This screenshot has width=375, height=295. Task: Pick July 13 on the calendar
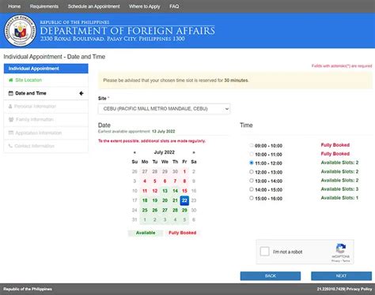pos(165,191)
